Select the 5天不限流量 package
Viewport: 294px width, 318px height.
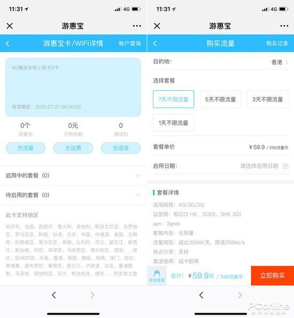221,99
